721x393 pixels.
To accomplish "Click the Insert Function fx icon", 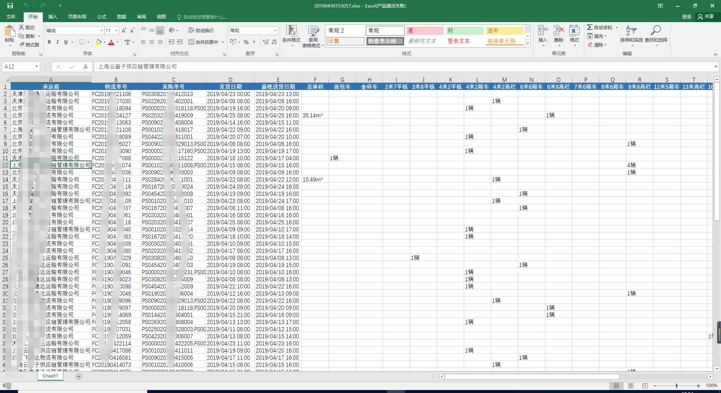I will tap(85, 66).
